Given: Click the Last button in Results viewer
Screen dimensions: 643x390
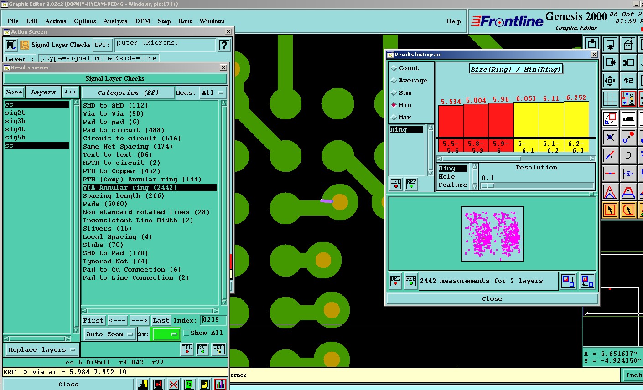Looking at the screenshot, I should [x=161, y=320].
